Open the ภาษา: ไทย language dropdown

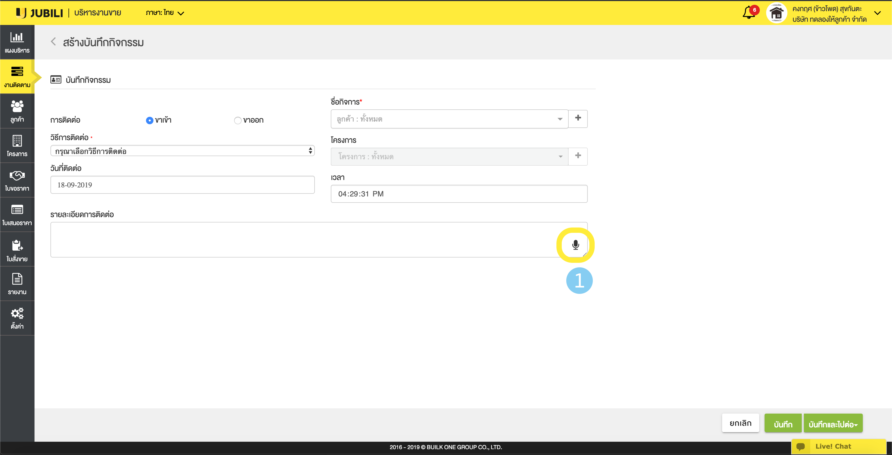click(x=165, y=13)
